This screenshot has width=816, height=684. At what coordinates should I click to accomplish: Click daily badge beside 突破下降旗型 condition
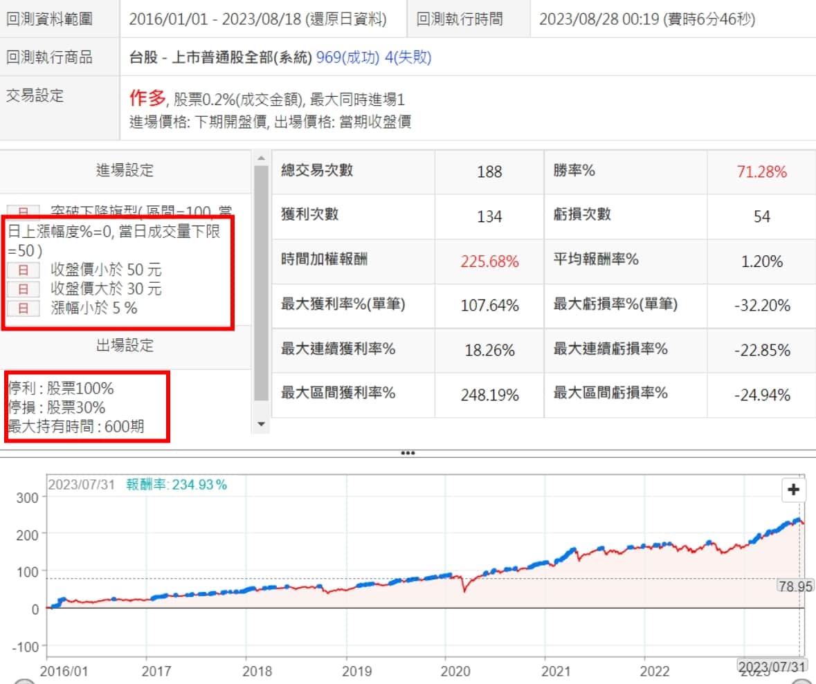coord(24,211)
